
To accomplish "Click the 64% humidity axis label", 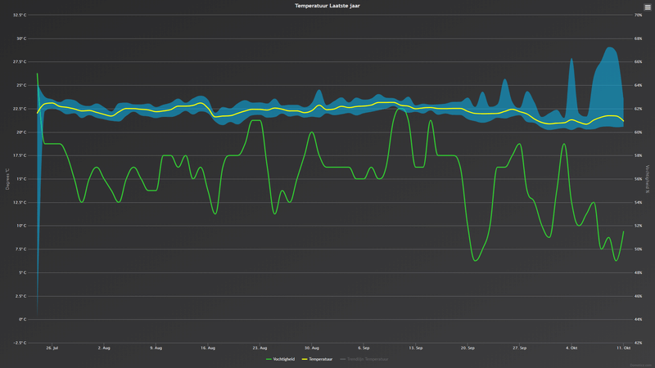I will coord(639,85).
